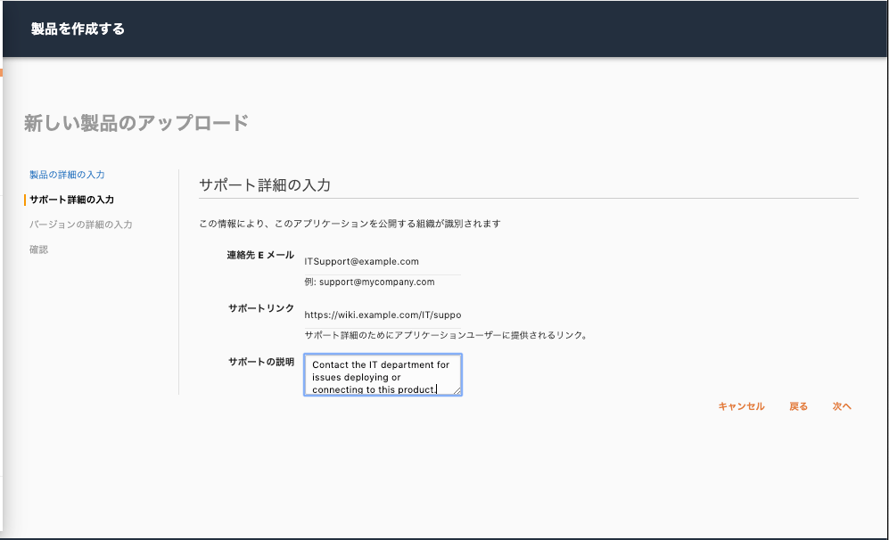
Task: Focus the サポートリンク URL field
Action: pyautogui.click(x=383, y=315)
